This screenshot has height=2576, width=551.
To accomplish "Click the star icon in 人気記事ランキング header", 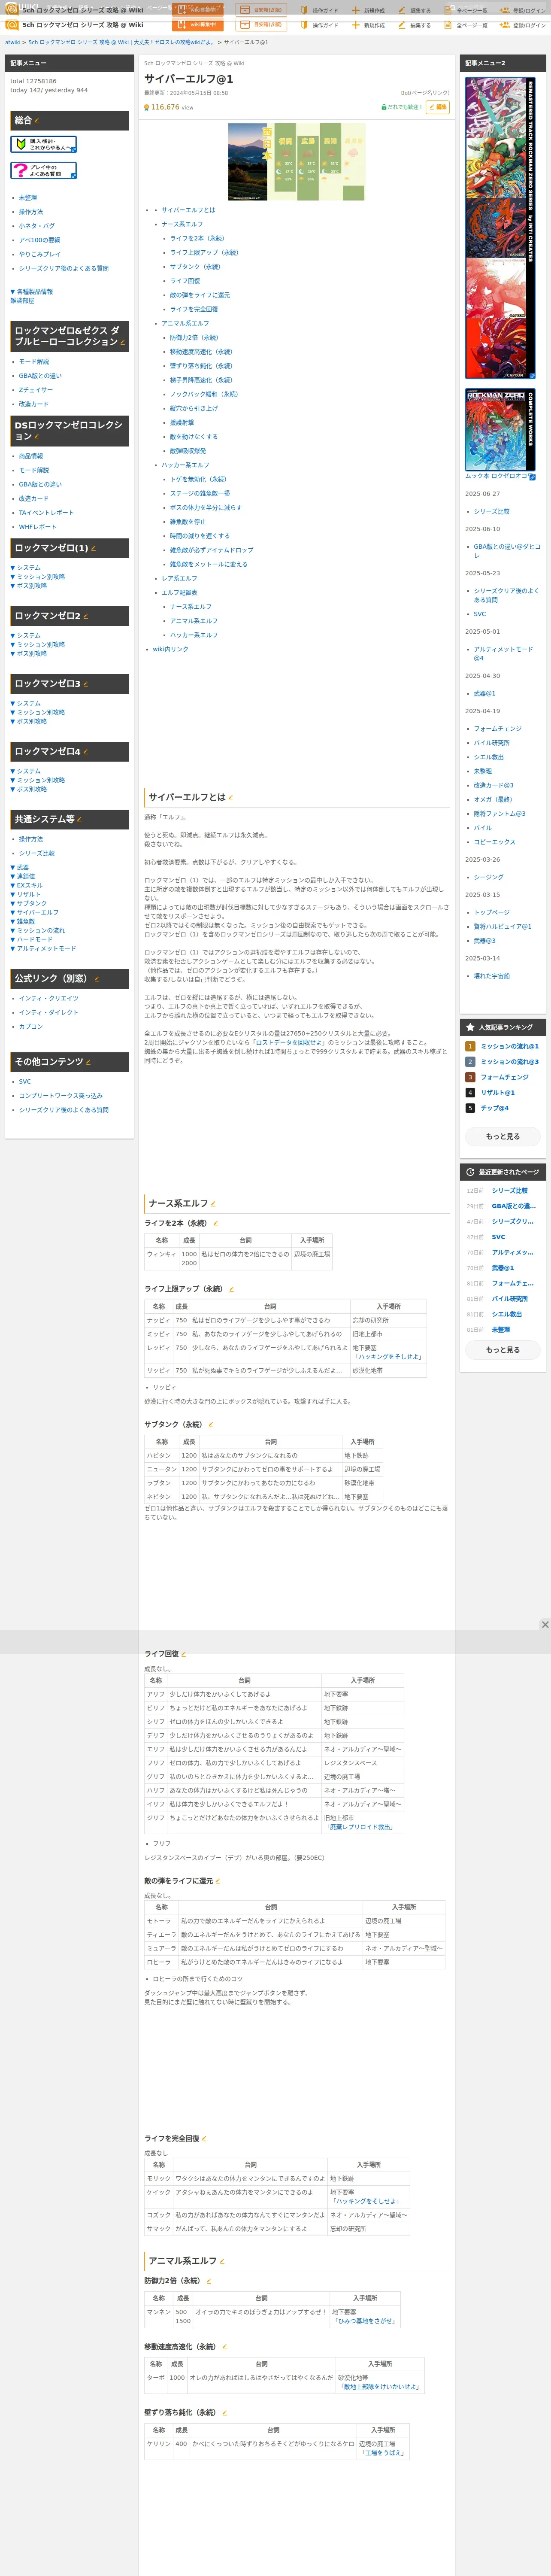I will pyautogui.click(x=470, y=1027).
